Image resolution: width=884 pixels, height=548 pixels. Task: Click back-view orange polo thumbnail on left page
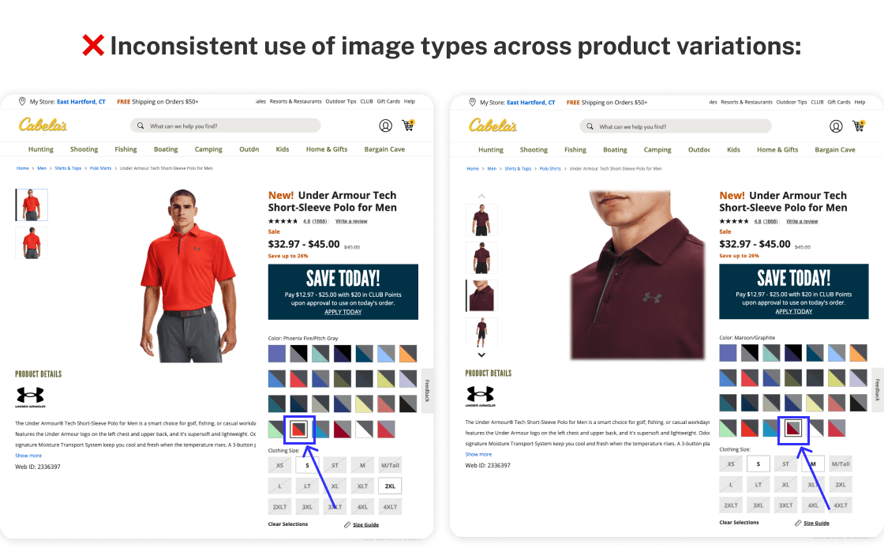tap(32, 243)
